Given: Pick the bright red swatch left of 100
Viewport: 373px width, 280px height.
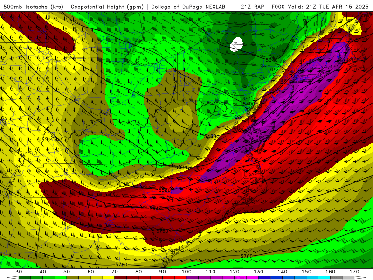Looking at the screenshot, I should [x=180, y=278].
